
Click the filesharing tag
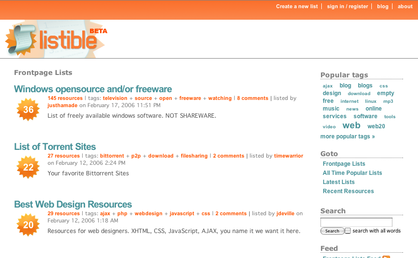(194, 156)
